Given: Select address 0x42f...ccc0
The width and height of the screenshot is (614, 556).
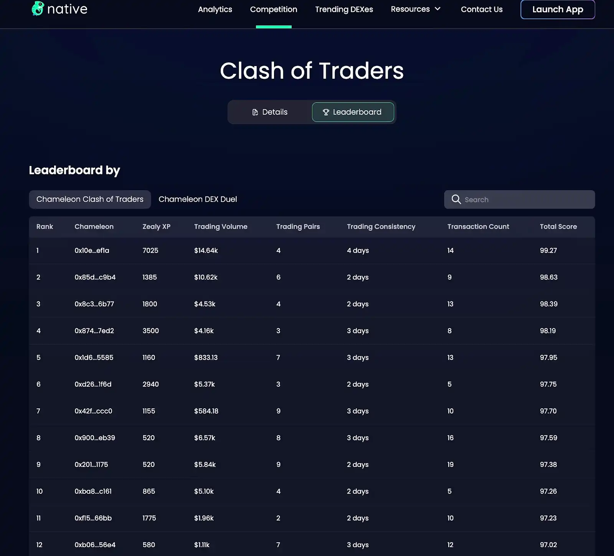Looking at the screenshot, I should point(93,411).
